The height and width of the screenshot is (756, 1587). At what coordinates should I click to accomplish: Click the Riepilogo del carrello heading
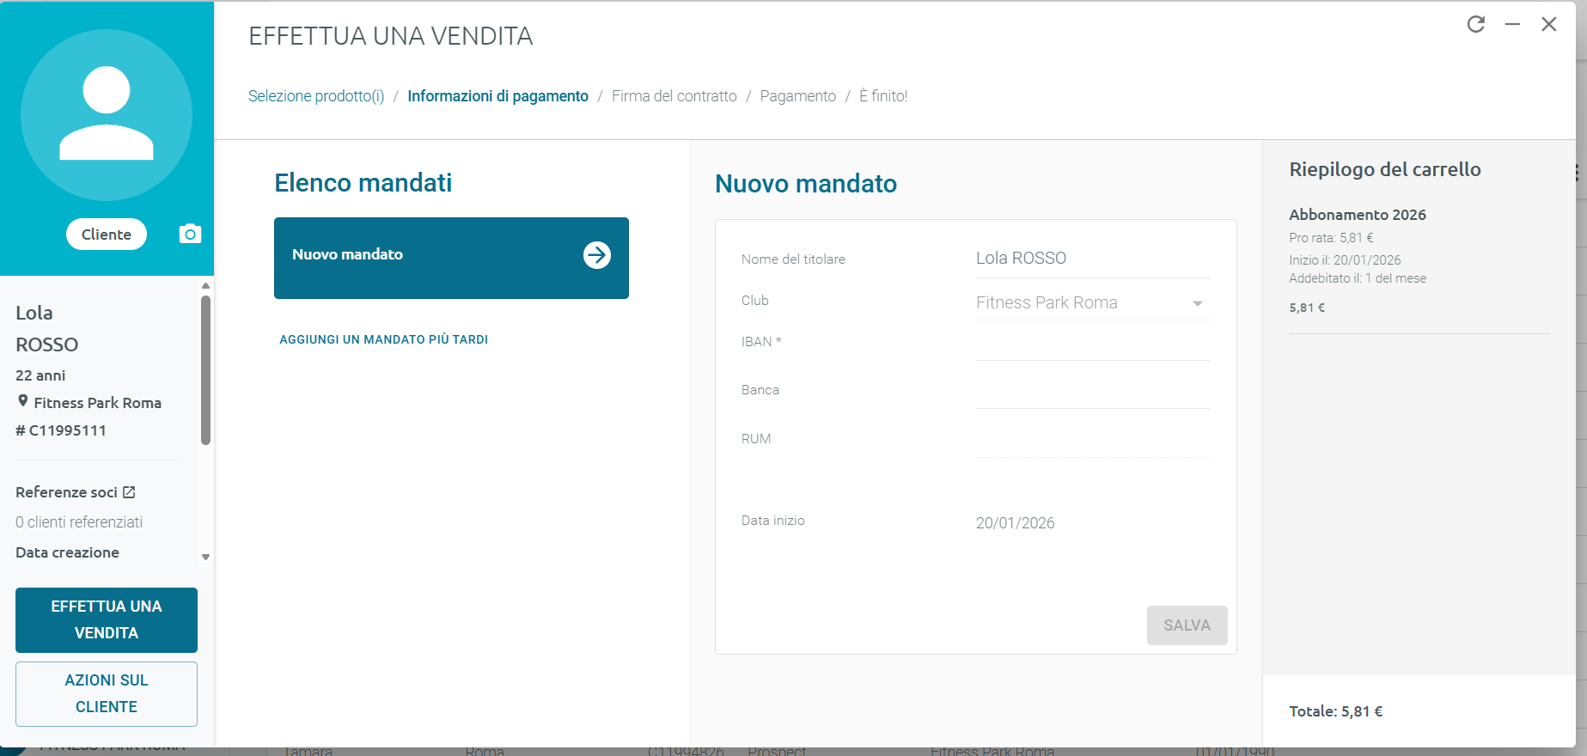click(x=1385, y=169)
